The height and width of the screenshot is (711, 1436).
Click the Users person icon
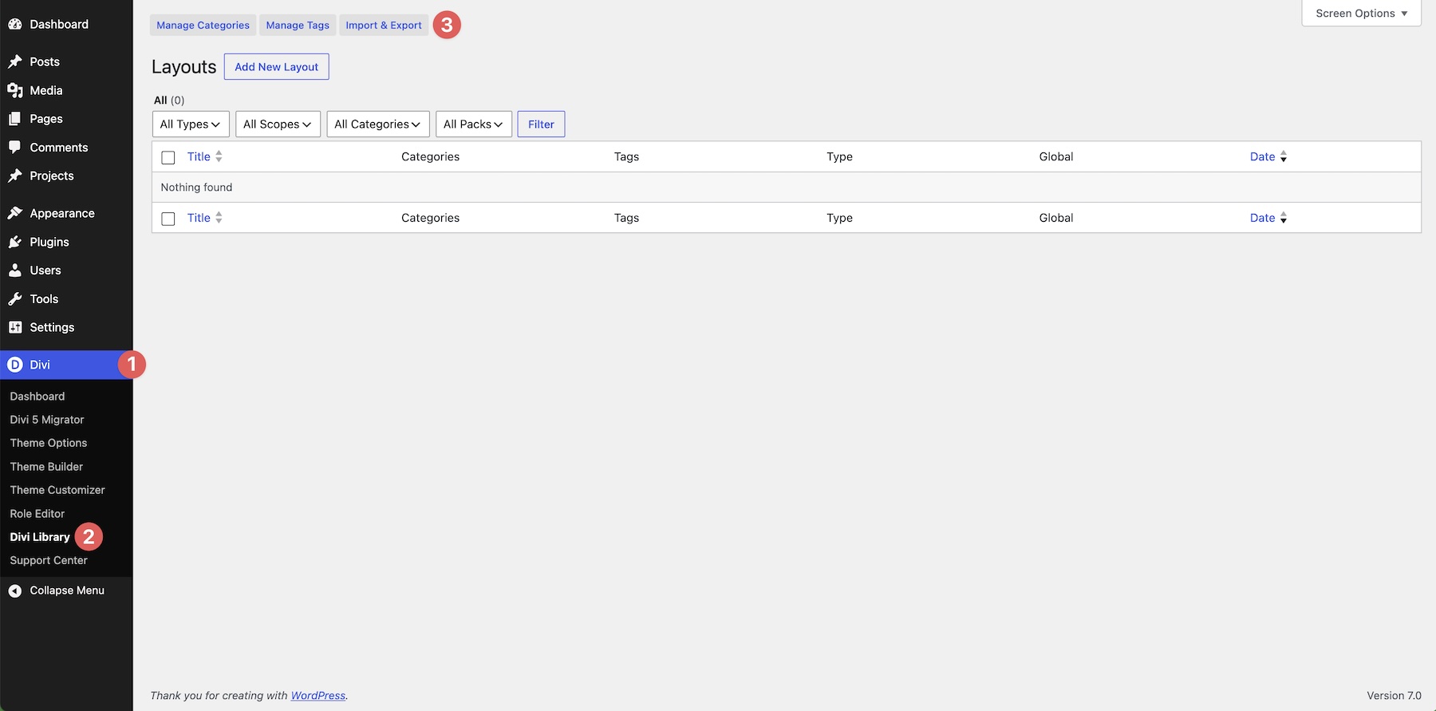(x=15, y=271)
